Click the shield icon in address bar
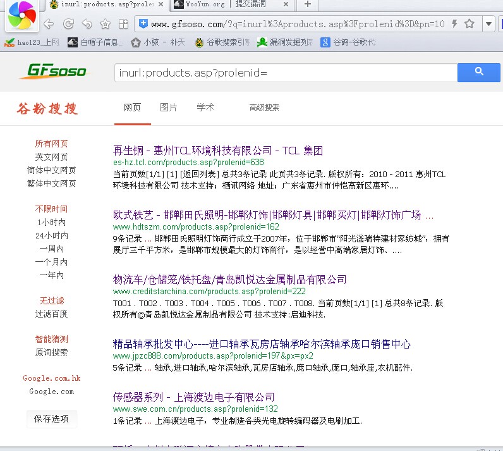503x451 pixels. 143,23
